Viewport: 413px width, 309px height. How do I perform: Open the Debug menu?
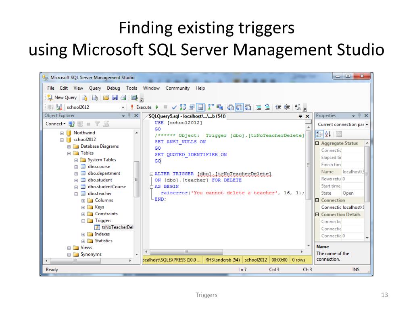113,88
